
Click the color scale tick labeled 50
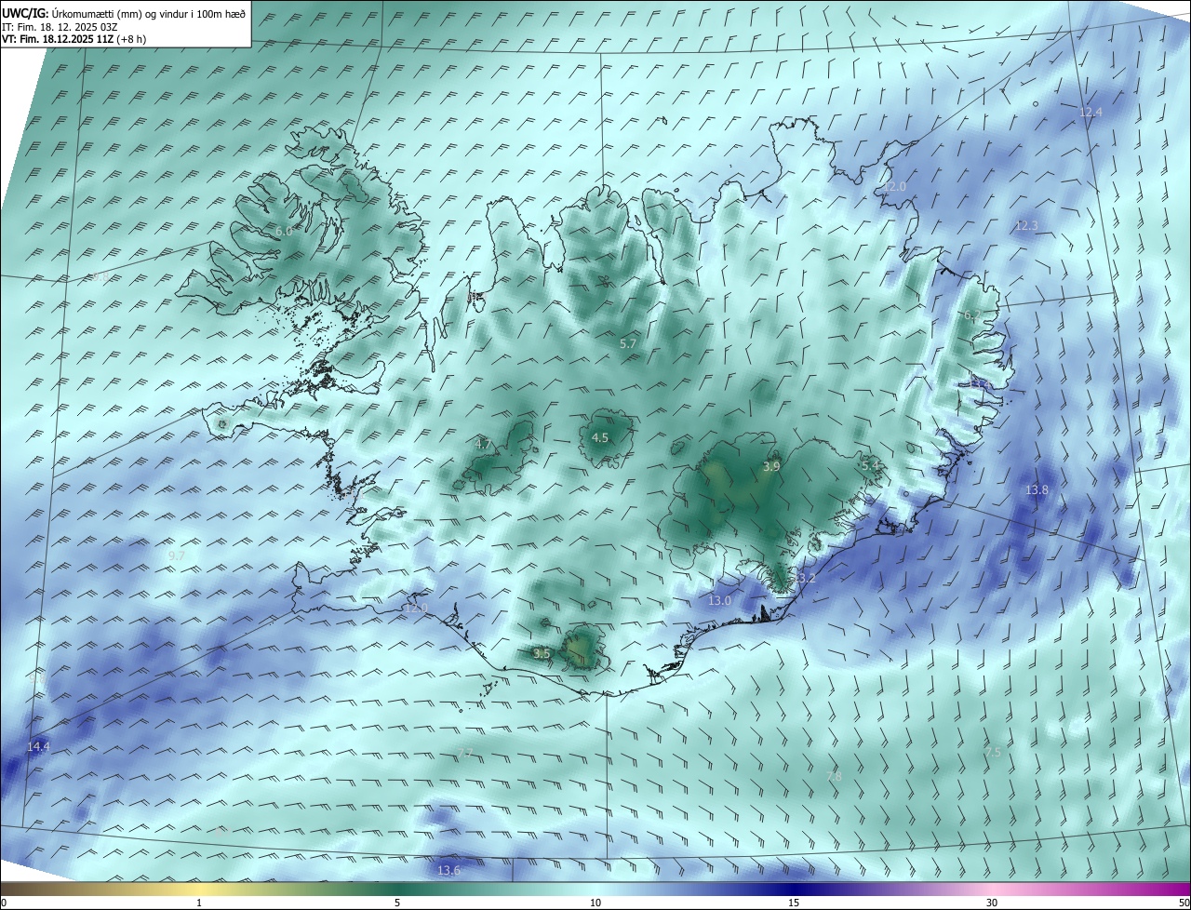[x=1184, y=903]
